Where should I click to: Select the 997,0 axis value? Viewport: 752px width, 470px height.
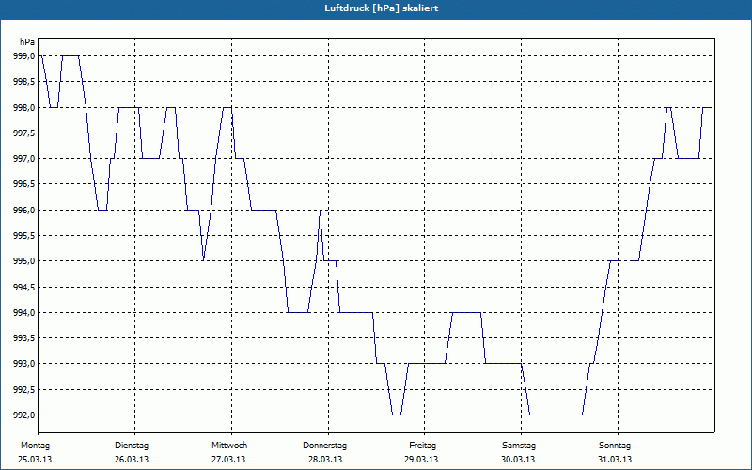[24, 158]
